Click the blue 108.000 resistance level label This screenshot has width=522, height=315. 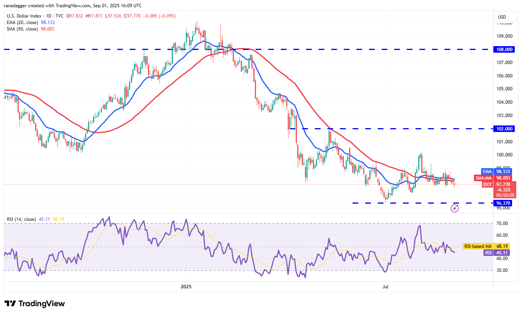[504, 49]
